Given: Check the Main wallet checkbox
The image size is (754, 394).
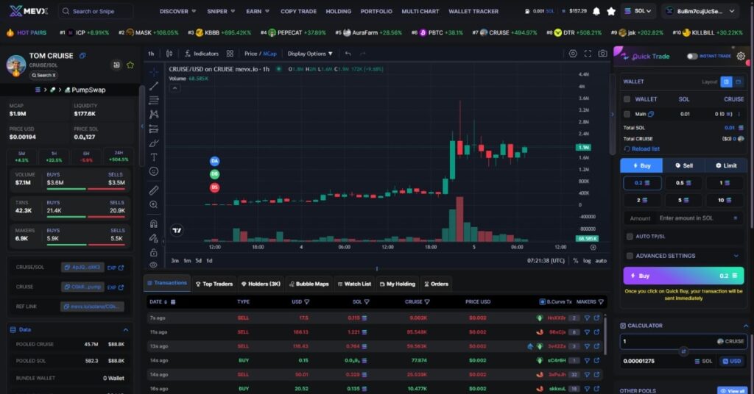Looking at the screenshot, I should pos(627,114).
